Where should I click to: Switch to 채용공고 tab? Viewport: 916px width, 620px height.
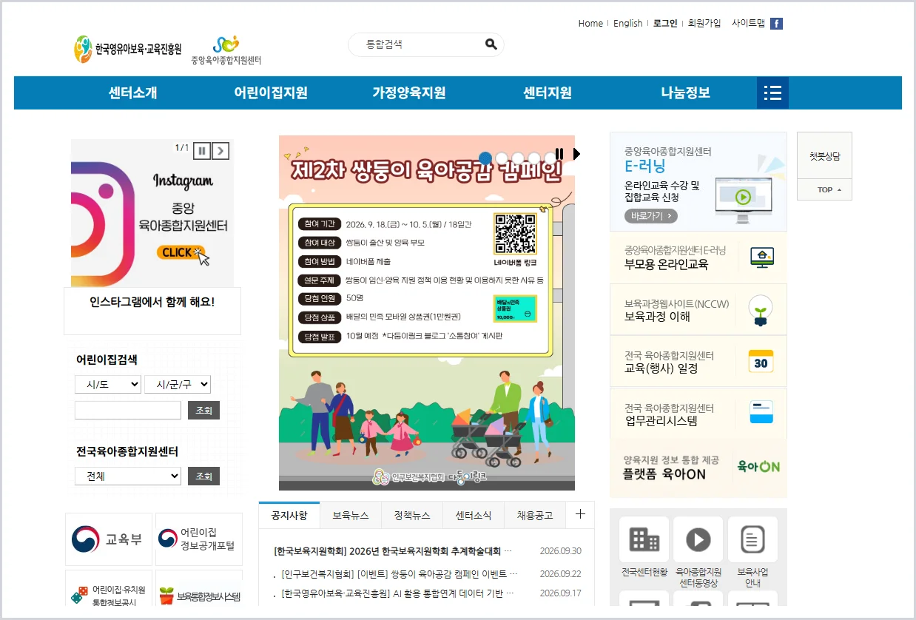[x=535, y=515]
